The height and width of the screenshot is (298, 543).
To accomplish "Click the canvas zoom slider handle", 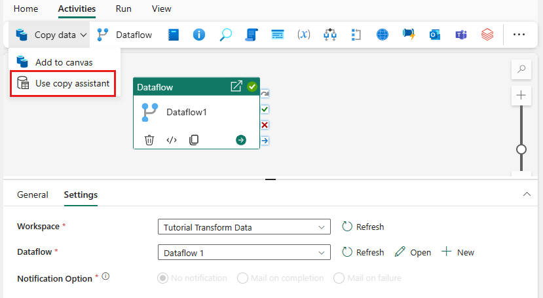I will (521, 149).
